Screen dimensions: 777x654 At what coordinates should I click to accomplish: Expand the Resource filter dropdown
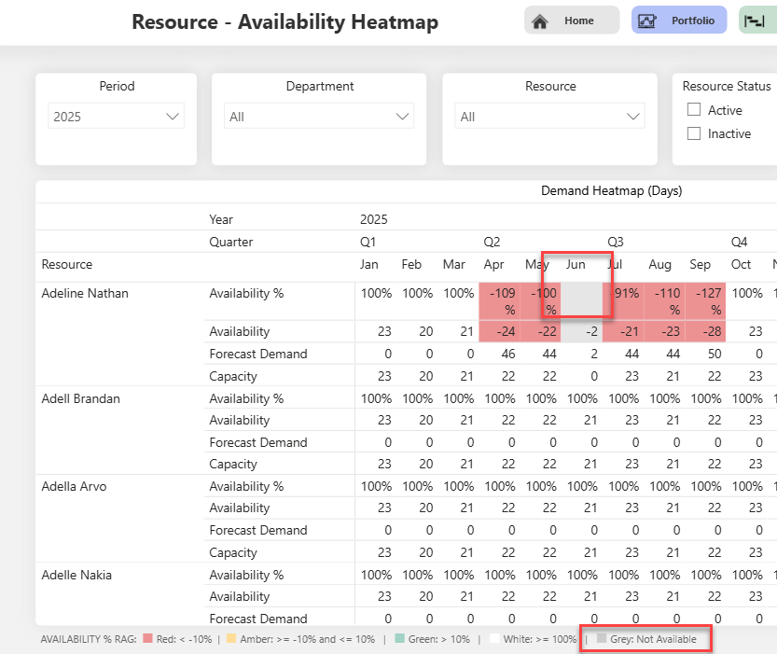tap(550, 117)
